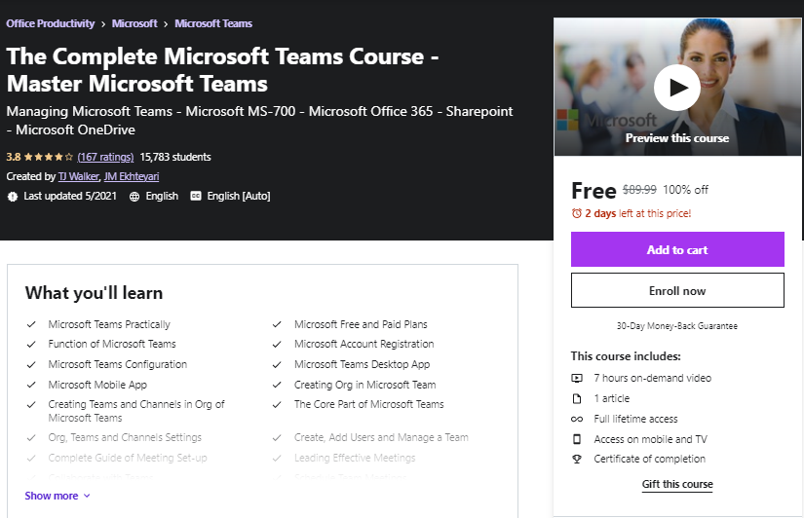
Task: Click the certificate trophy icon
Action: coord(577,460)
